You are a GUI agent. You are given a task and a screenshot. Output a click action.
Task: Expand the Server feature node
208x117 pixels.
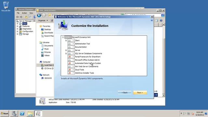pos(66,50)
